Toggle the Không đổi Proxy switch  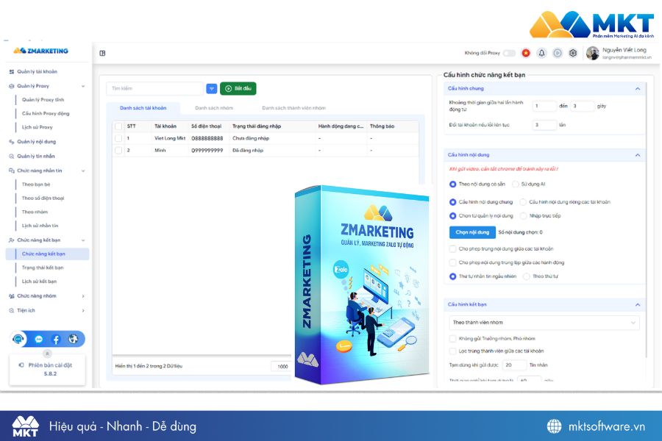click(509, 53)
